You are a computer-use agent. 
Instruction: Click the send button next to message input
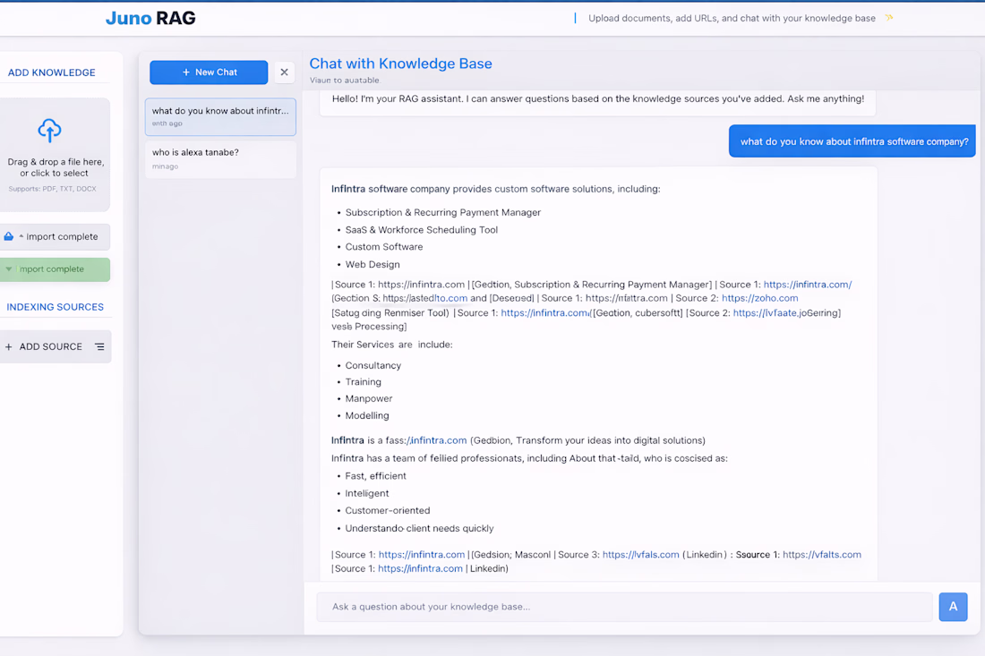pyautogui.click(x=953, y=607)
